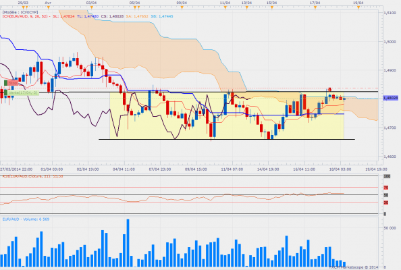Select the red 30 RSI level tag
Image resolution: width=401 pixels, height=270 pixels.
coord(386,202)
